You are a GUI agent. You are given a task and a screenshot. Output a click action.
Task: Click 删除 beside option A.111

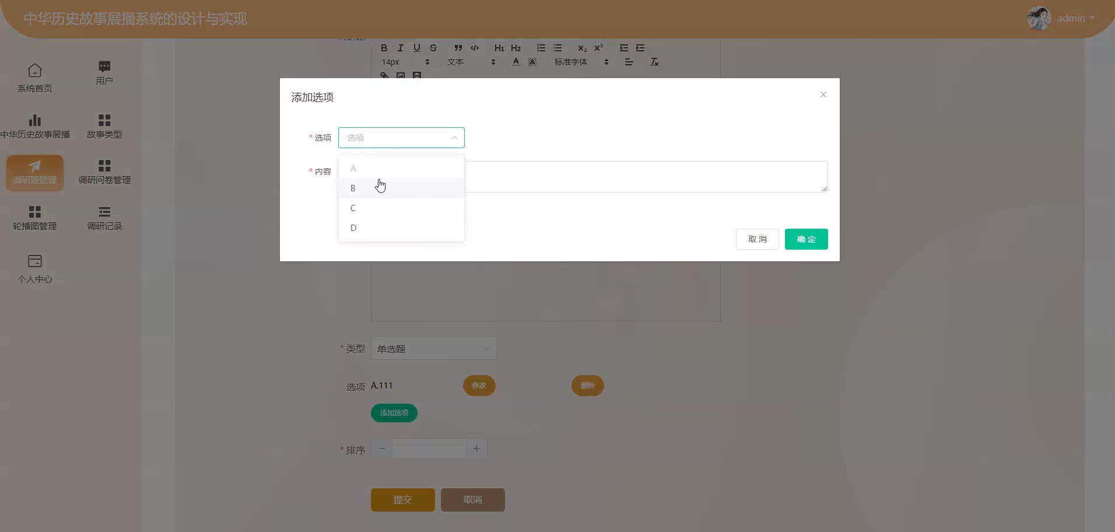587,386
